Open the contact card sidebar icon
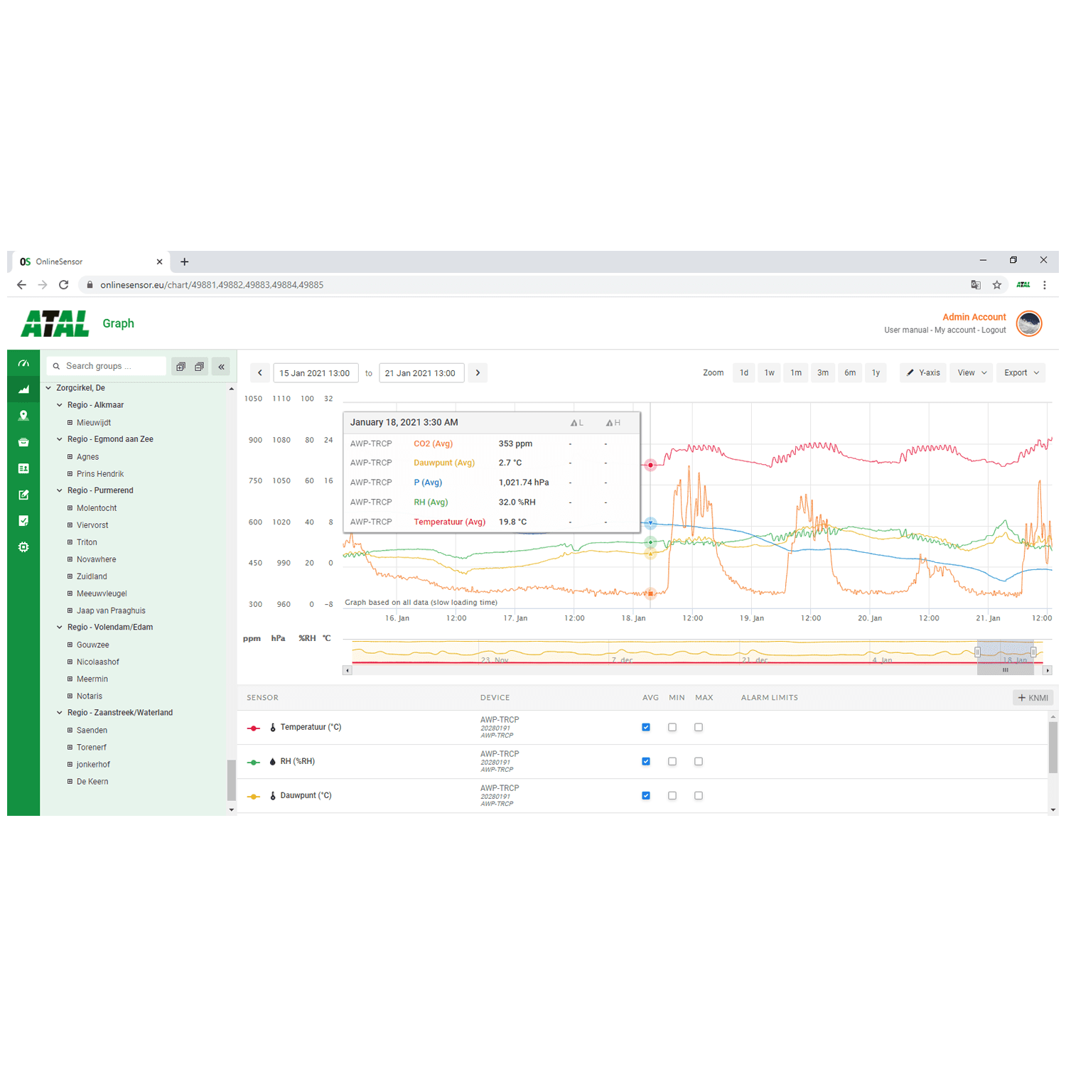 click(x=23, y=468)
